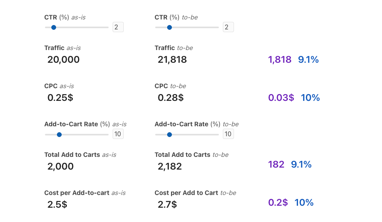Image resolution: width=382 pixels, height=222 pixels.
Task: Click the CTR to-be slider handle
Action: [x=170, y=27]
